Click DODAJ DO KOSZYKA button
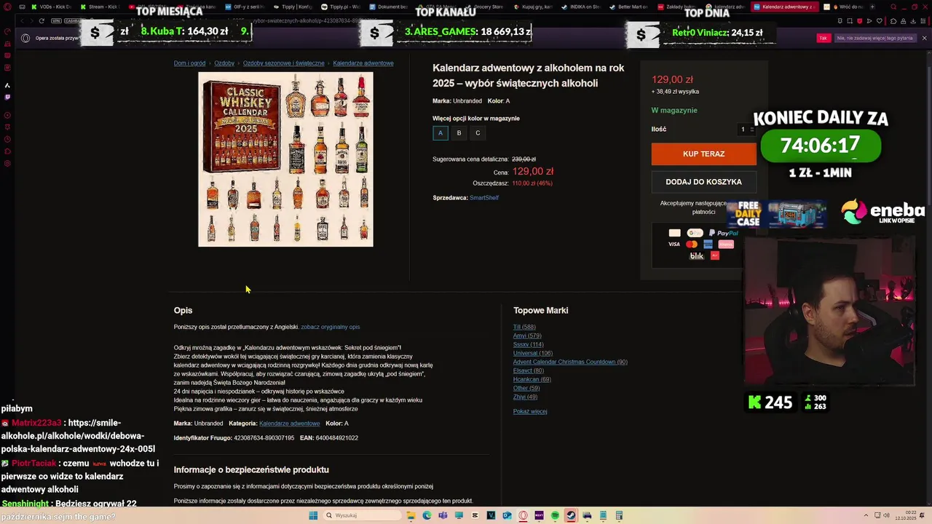932x524 pixels. click(703, 182)
